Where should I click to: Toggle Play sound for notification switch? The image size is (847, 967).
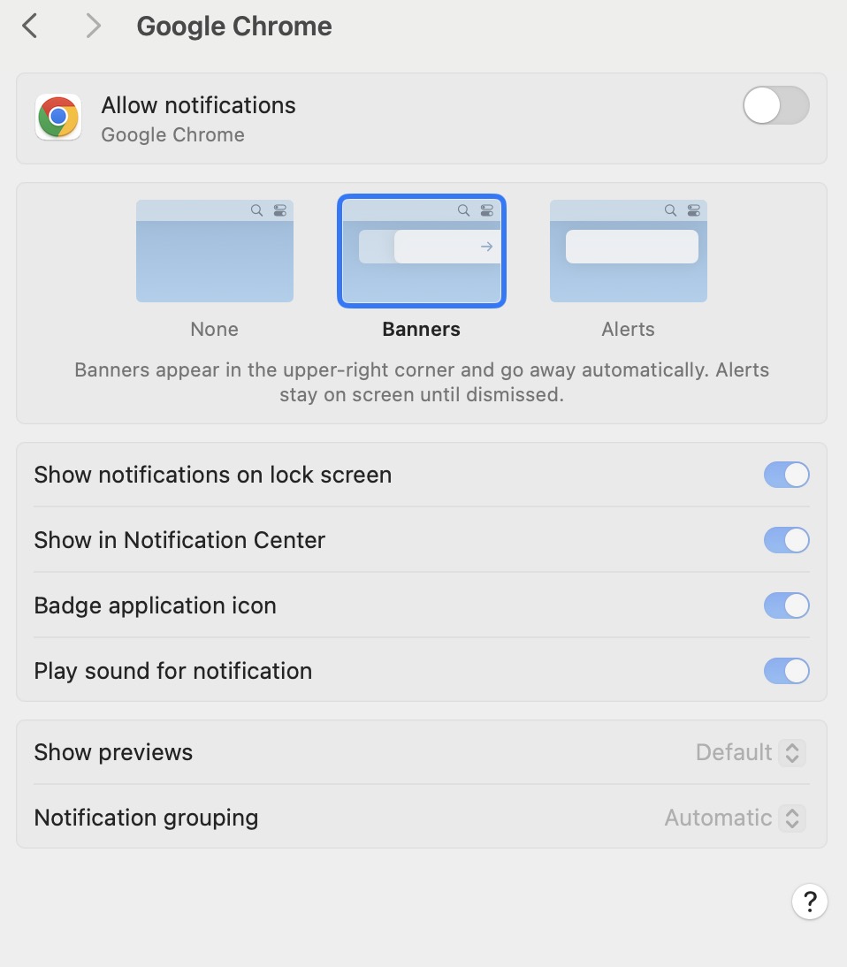[x=787, y=671]
